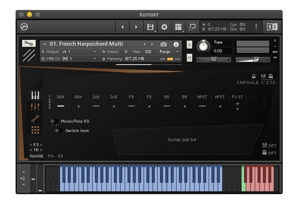
Task: Remove instrument with X button
Action: pos(275,40)
